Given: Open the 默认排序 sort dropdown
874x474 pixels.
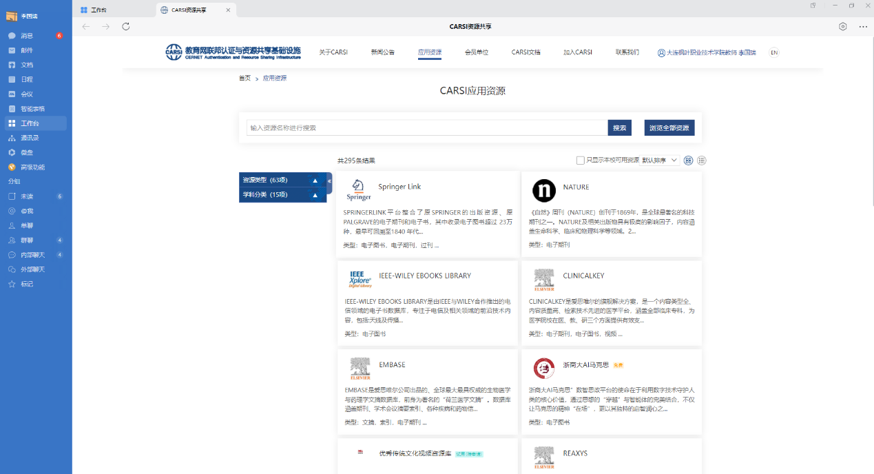Looking at the screenshot, I should (660, 161).
